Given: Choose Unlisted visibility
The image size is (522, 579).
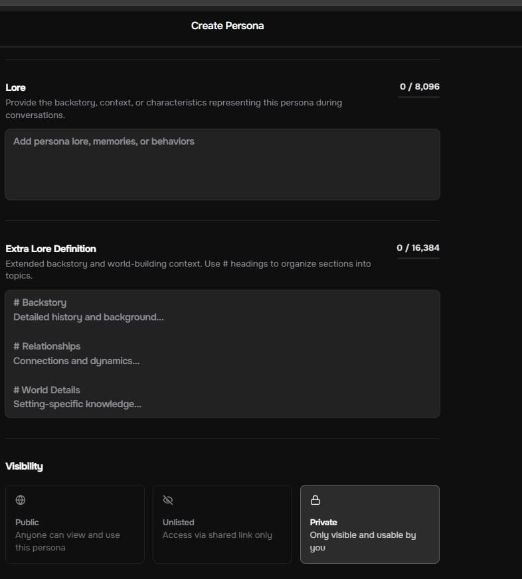Looking at the screenshot, I should coord(222,524).
